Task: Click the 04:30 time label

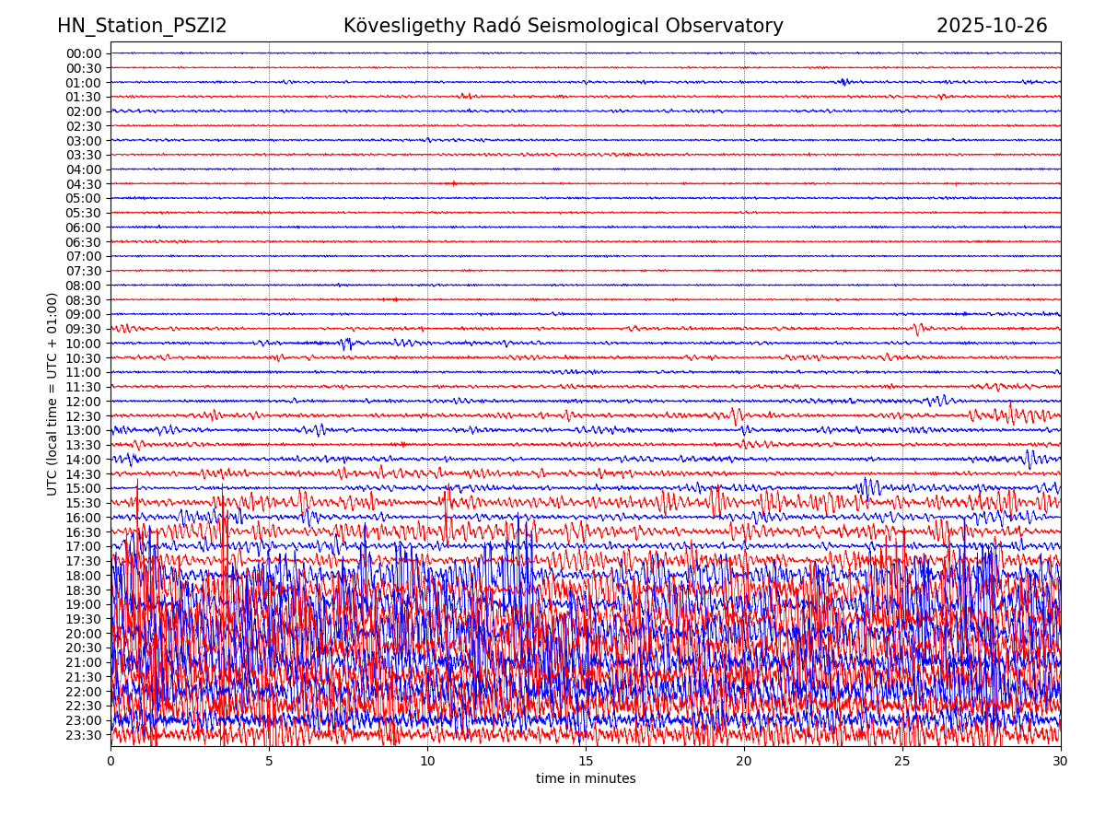Action: [x=83, y=184]
